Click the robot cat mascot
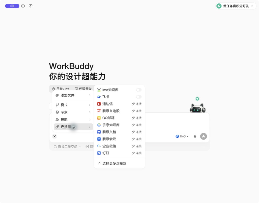The width and height of the screenshot is (259, 203). 198,108
